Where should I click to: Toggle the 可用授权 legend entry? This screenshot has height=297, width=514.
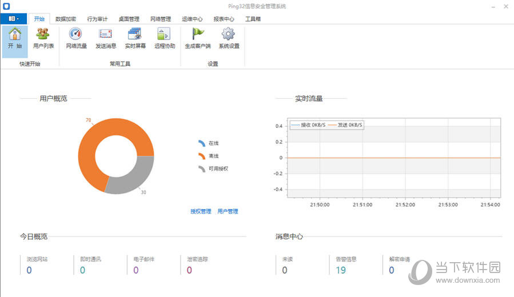pyautogui.click(x=213, y=168)
